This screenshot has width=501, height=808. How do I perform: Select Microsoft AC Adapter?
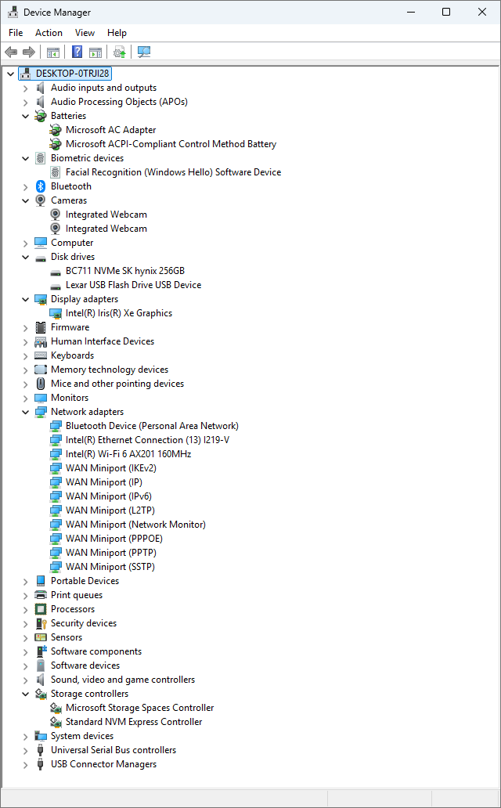pyautogui.click(x=111, y=130)
